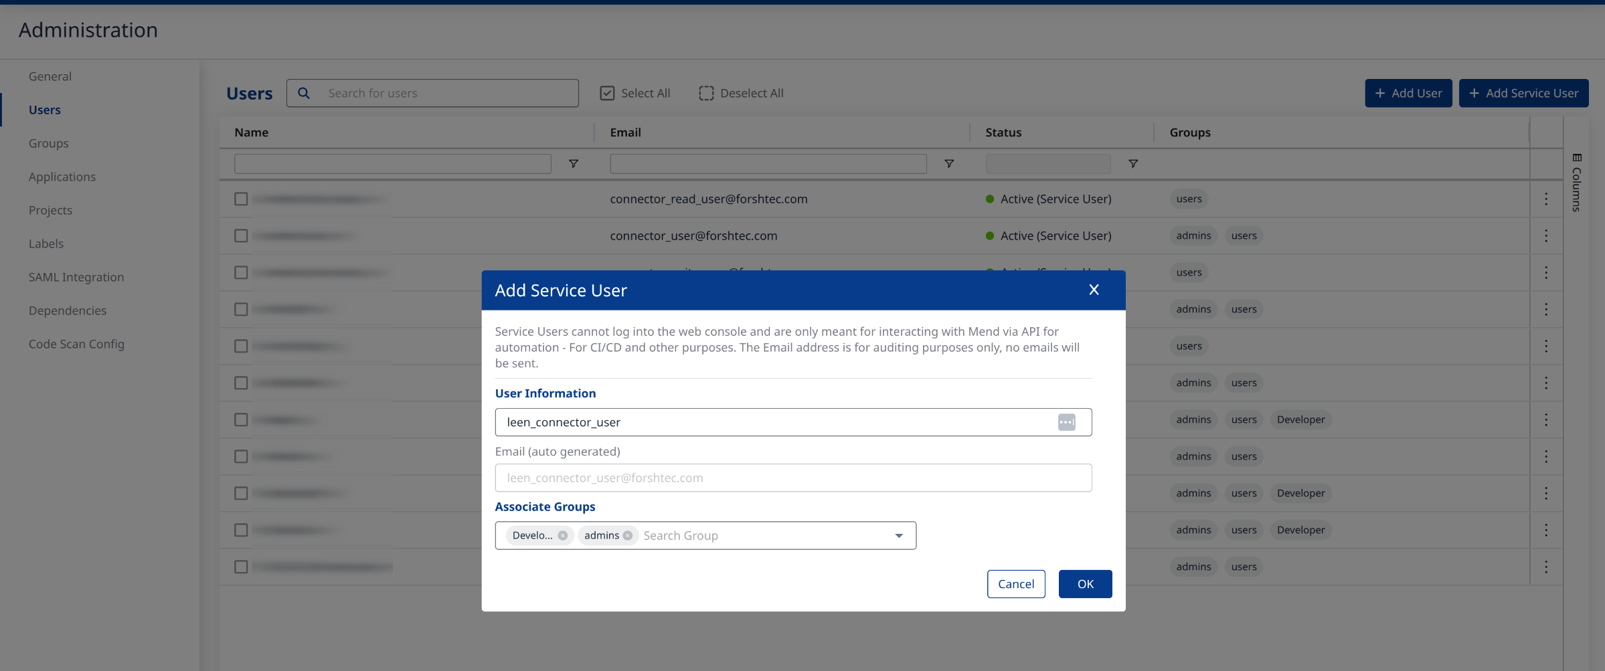
Task: Go to Groups in the sidebar
Action: 49,143
